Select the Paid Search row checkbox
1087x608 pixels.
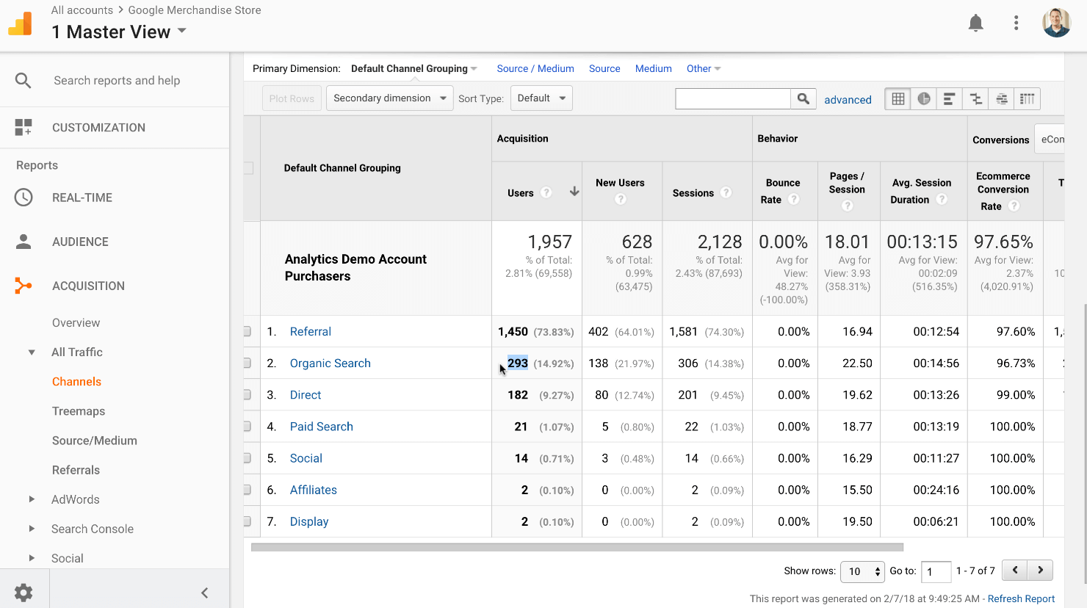click(x=248, y=427)
